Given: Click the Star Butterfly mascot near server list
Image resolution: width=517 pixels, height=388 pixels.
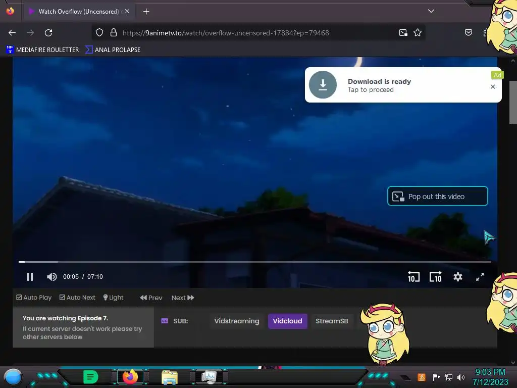Looking at the screenshot, I should 385,334.
